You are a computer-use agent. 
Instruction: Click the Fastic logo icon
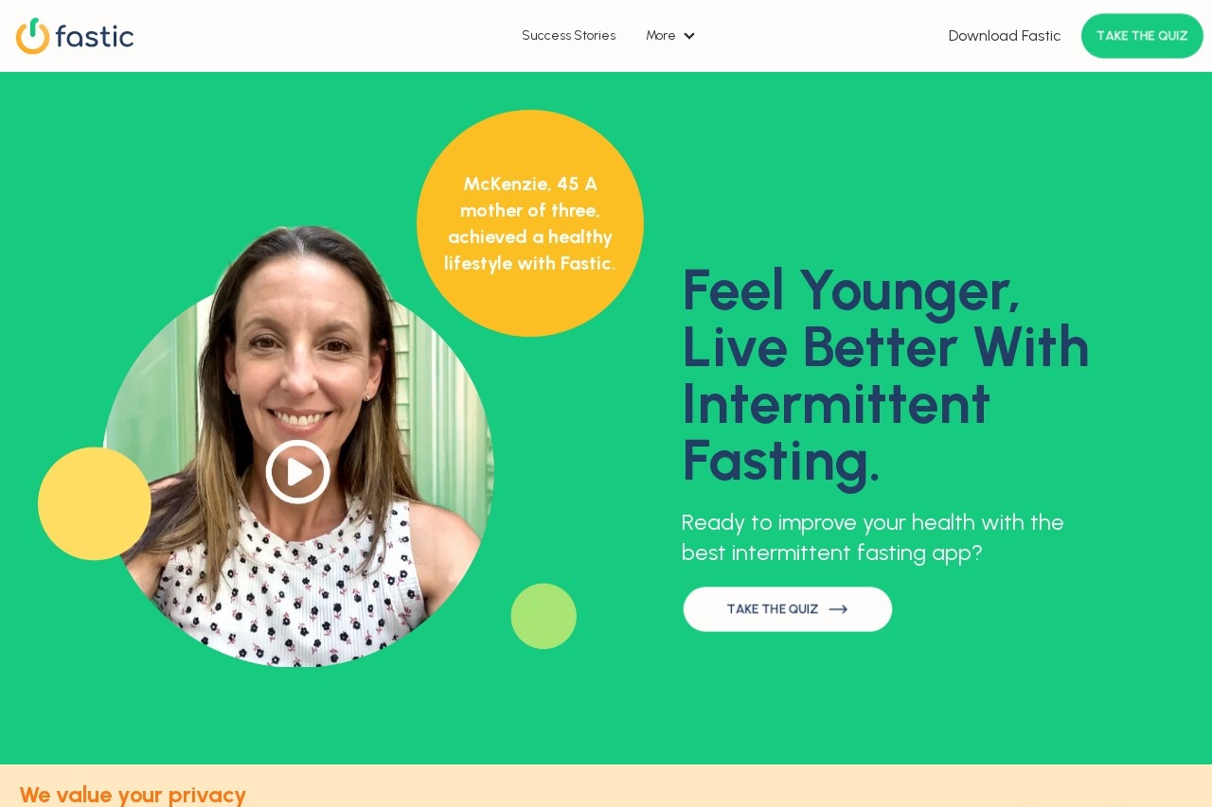point(33,36)
